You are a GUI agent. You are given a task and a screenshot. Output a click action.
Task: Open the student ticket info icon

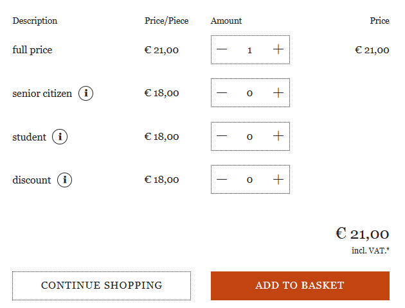click(60, 137)
